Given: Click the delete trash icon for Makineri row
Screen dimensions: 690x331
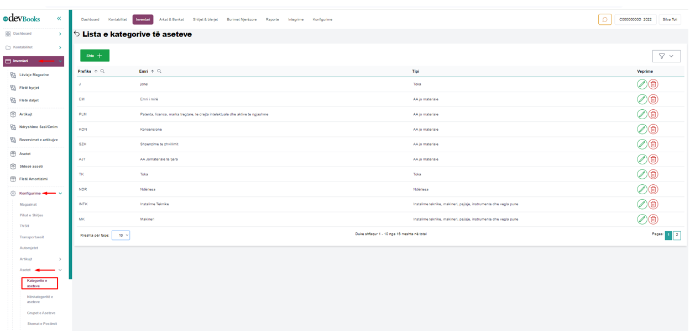Looking at the screenshot, I should (653, 219).
